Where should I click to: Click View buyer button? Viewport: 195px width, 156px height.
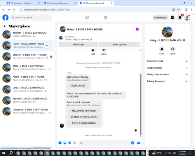point(78,44)
